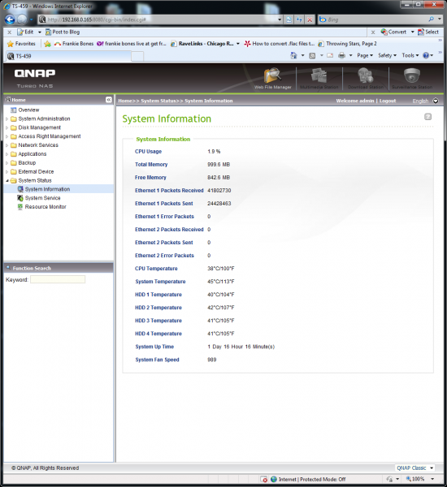Click the Read Mail icon in command bar
The image size is (447, 487).
click(330, 55)
